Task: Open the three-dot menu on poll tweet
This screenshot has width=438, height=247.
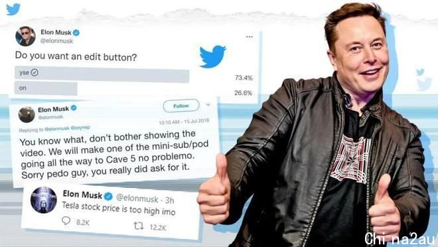Action: point(249,37)
